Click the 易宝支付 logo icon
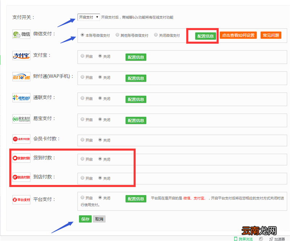The width and height of the screenshot is (290, 241). click(21, 119)
